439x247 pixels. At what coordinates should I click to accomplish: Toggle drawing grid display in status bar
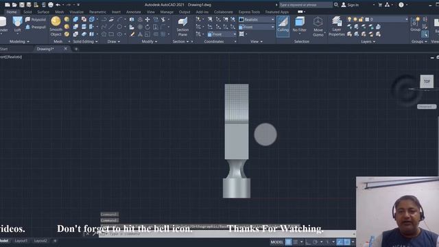288,242
